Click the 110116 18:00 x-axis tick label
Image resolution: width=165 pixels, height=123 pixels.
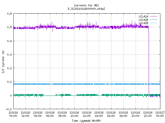[x=123, y=114]
